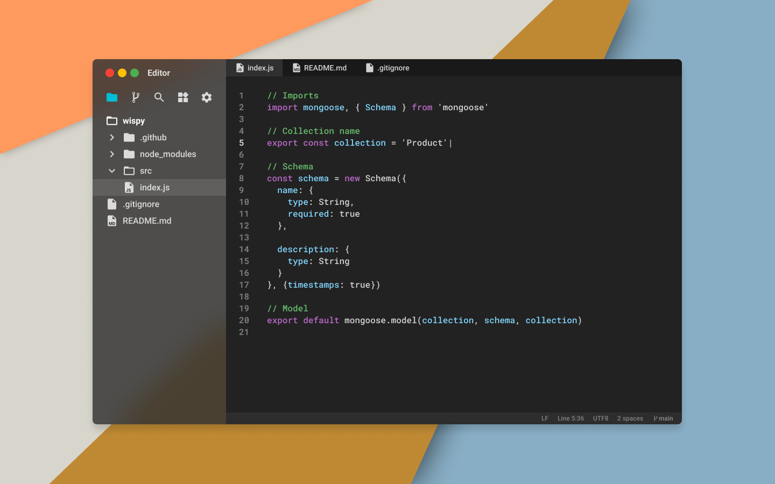775x484 pixels.
Task: Click the MD icon on README.md tab
Action: 297,68
